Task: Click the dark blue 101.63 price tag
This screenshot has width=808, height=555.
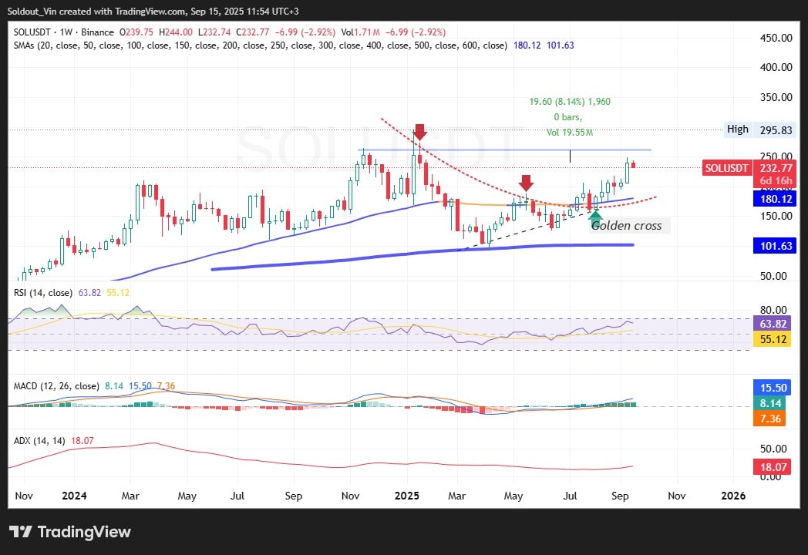Action: [771, 247]
